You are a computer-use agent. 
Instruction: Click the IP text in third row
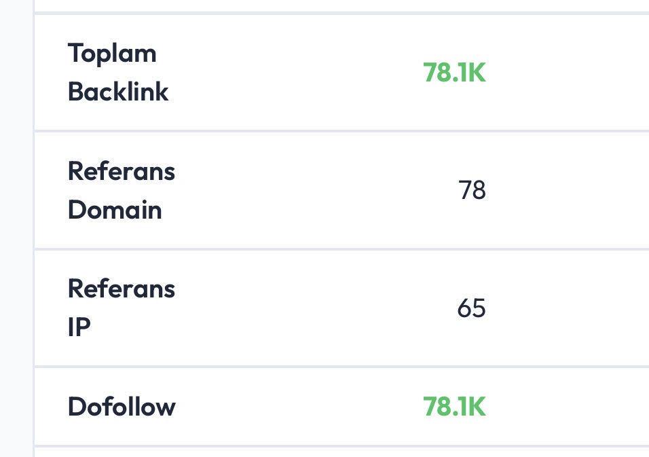(79, 327)
